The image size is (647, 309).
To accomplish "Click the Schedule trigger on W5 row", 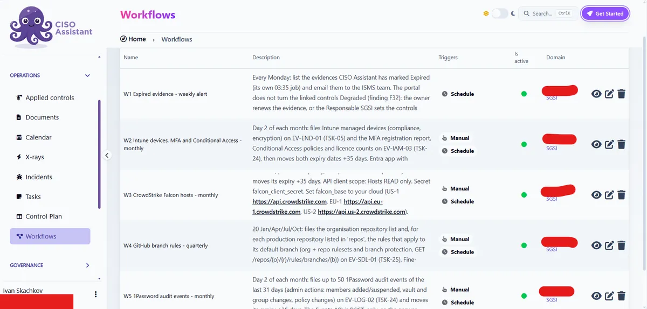I will pos(458,303).
